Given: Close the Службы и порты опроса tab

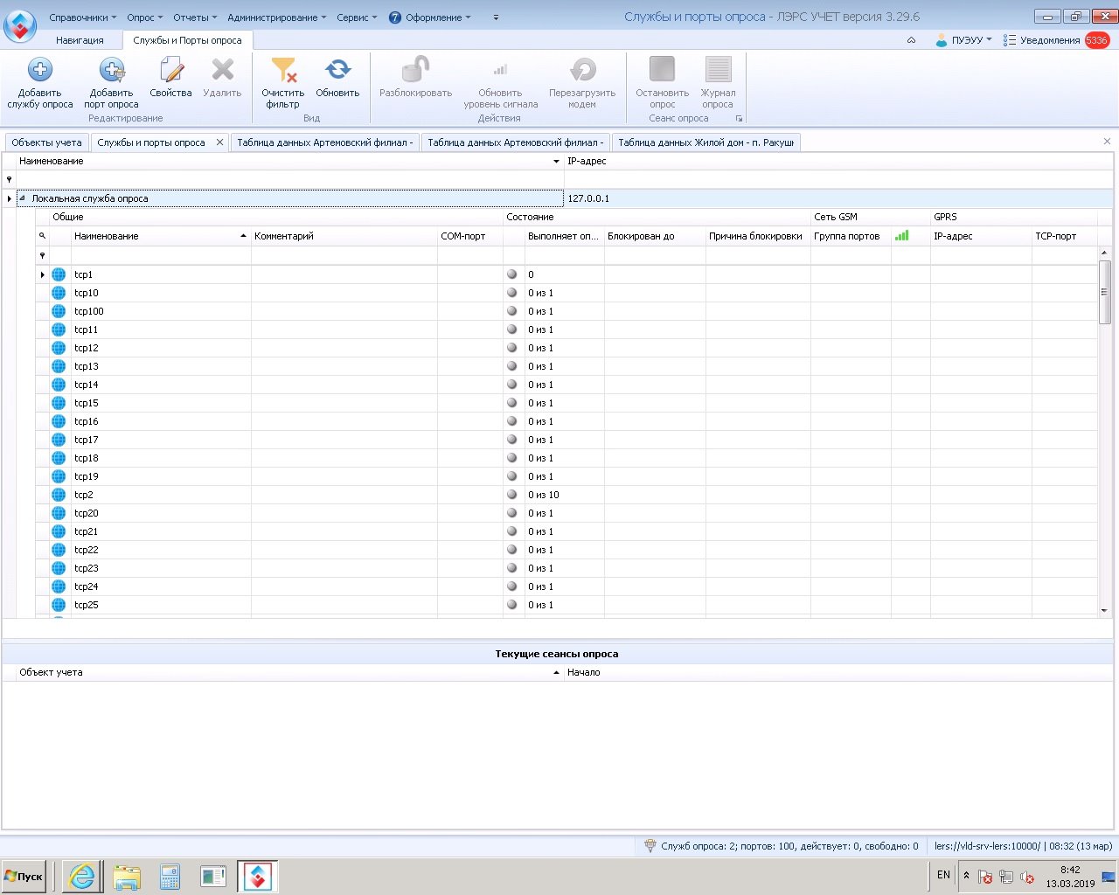Looking at the screenshot, I should click(x=219, y=142).
